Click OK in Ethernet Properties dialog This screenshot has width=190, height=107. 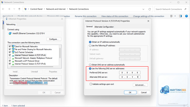click(44, 93)
